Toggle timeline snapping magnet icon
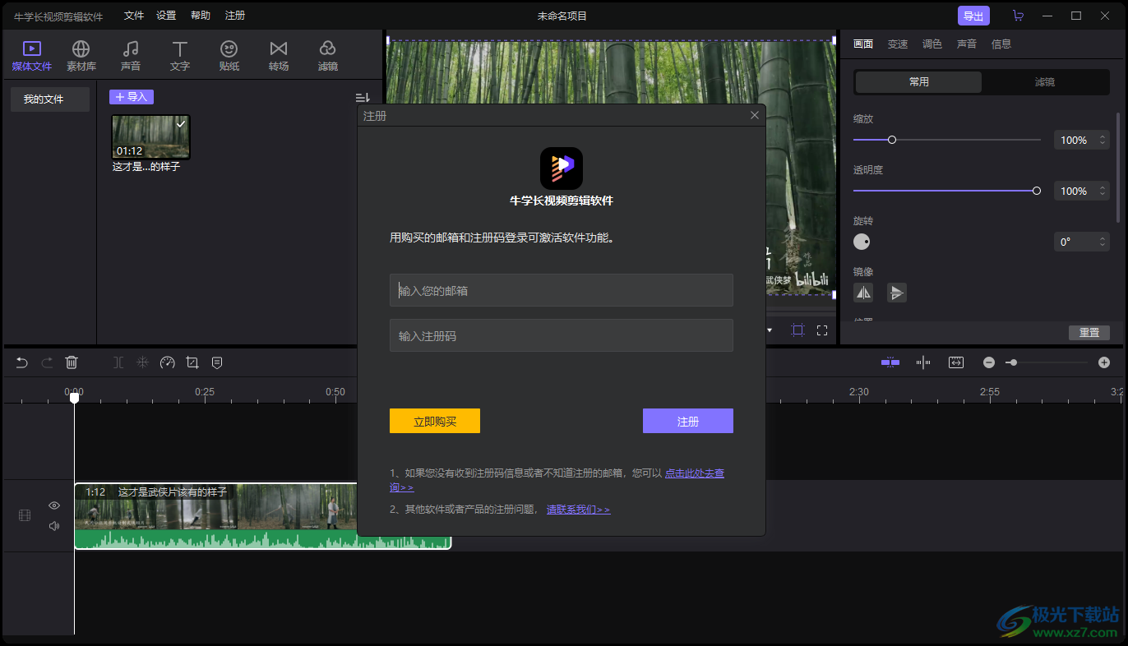The image size is (1128, 646). coord(890,362)
